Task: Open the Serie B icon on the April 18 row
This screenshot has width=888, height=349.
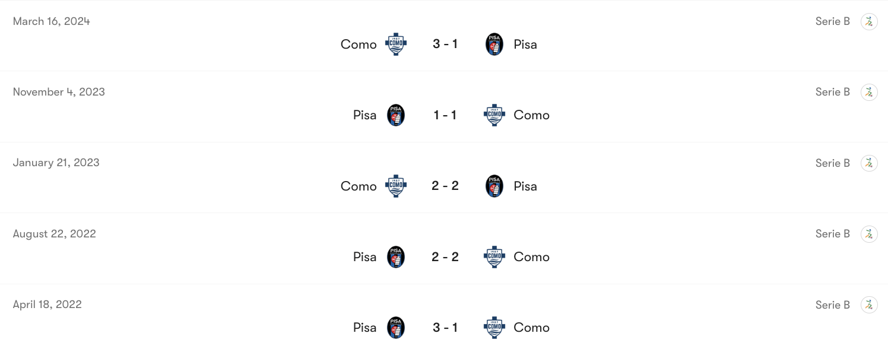Action: [x=869, y=304]
